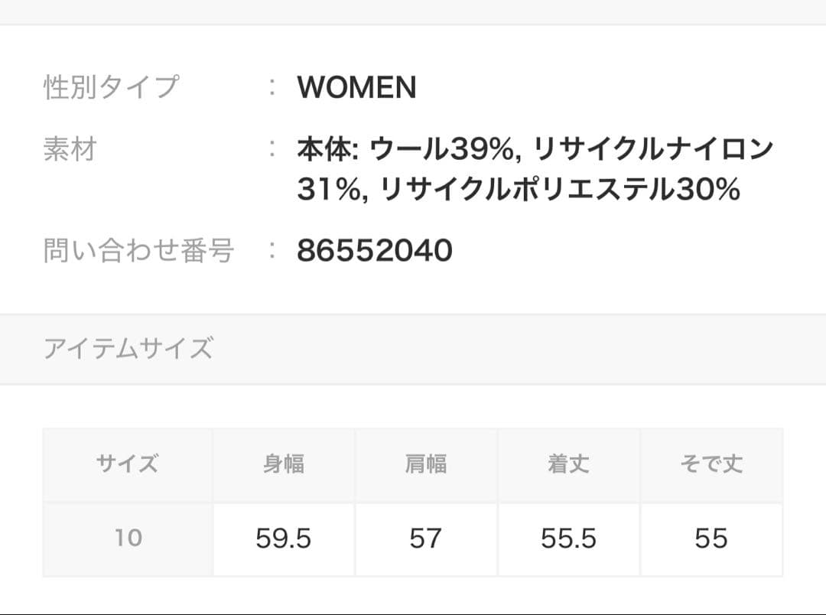Image resolution: width=826 pixels, height=615 pixels.
Task: Select the リサイクルポリエステル30% text
Action: 560,189
